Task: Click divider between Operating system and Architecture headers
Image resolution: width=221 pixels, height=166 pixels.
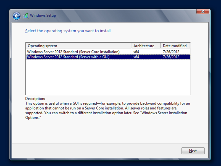Action: coord(131,46)
